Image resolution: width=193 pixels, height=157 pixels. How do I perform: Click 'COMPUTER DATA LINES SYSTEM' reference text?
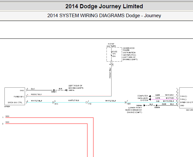coord(143,98)
